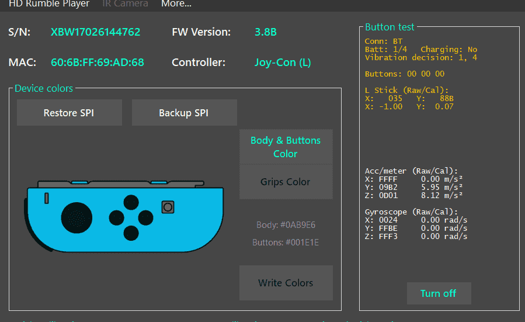
Task: Select the MAC address 60:6B:FF:69:AD:68
Action: click(x=98, y=63)
